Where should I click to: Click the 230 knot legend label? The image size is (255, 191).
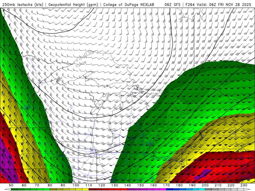[x=244, y=185]
